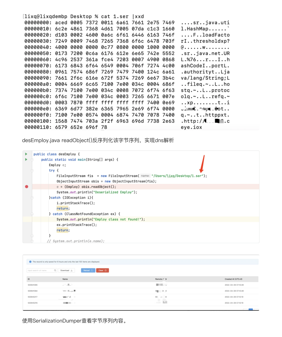Collapse the catch IOException fold marker
282x337 pixels.
click(32, 198)
